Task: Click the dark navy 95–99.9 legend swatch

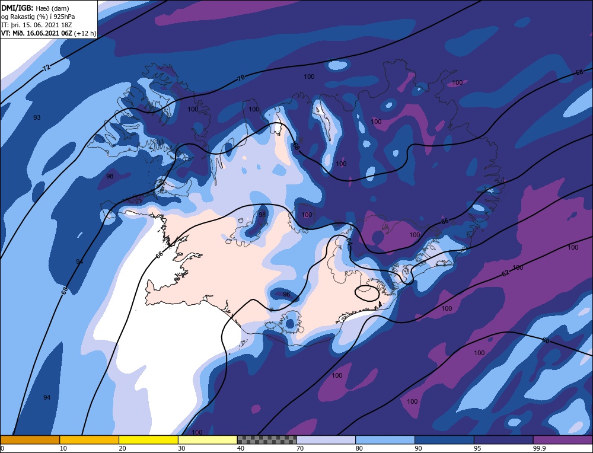Action: [x=503, y=440]
